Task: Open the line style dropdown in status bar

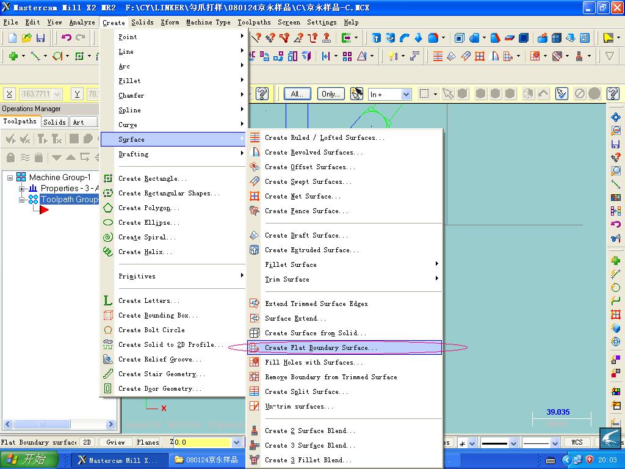Action: pos(513,443)
